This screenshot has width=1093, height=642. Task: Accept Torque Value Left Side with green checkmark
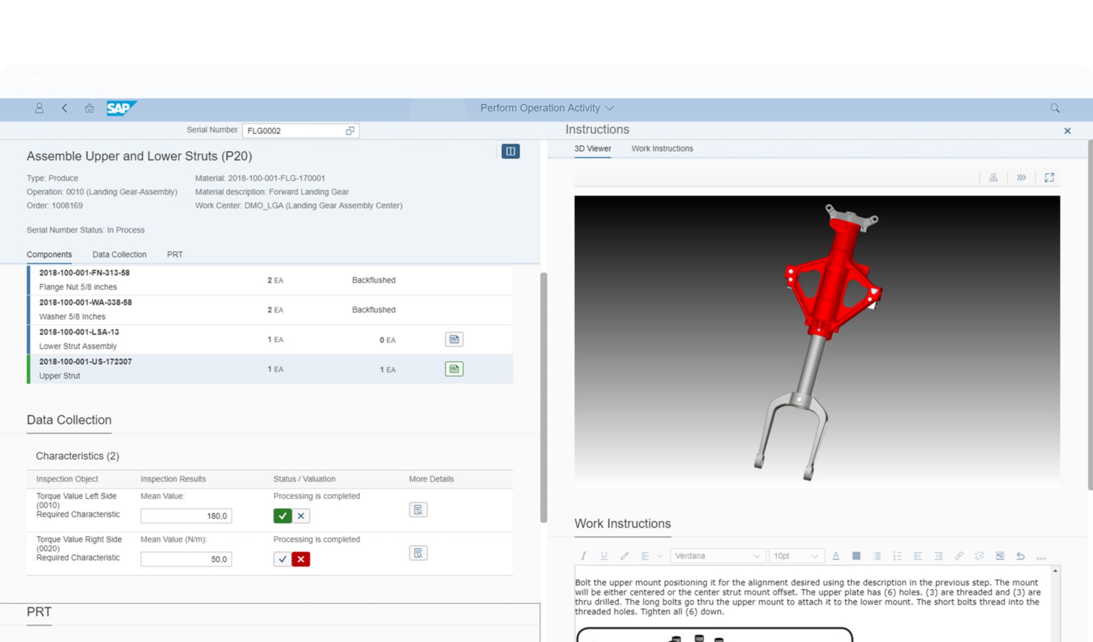(x=283, y=516)
